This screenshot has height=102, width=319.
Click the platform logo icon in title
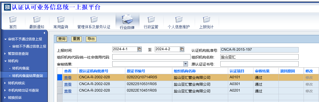point(7,7)
